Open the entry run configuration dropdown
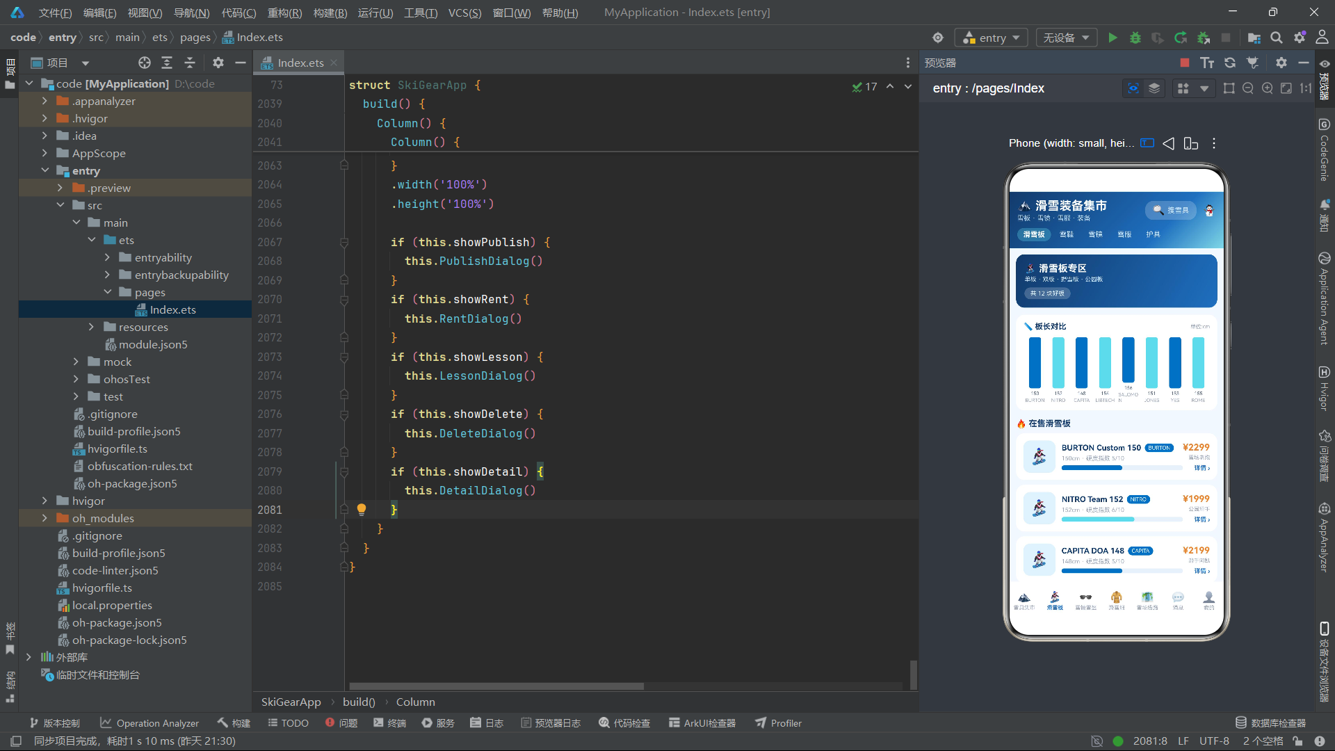The height and width of the screenshot is (751, 1335). pos(992,38)
